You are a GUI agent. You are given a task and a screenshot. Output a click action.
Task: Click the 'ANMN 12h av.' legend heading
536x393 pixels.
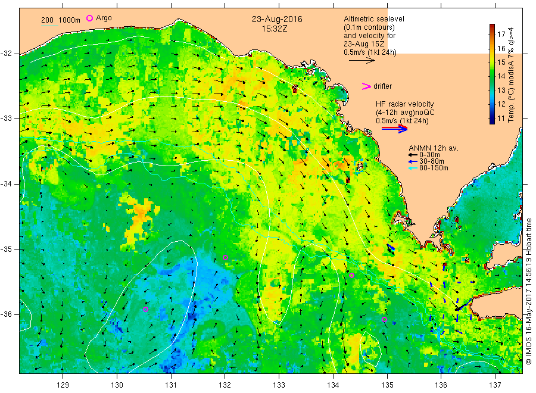pos(434,148)
